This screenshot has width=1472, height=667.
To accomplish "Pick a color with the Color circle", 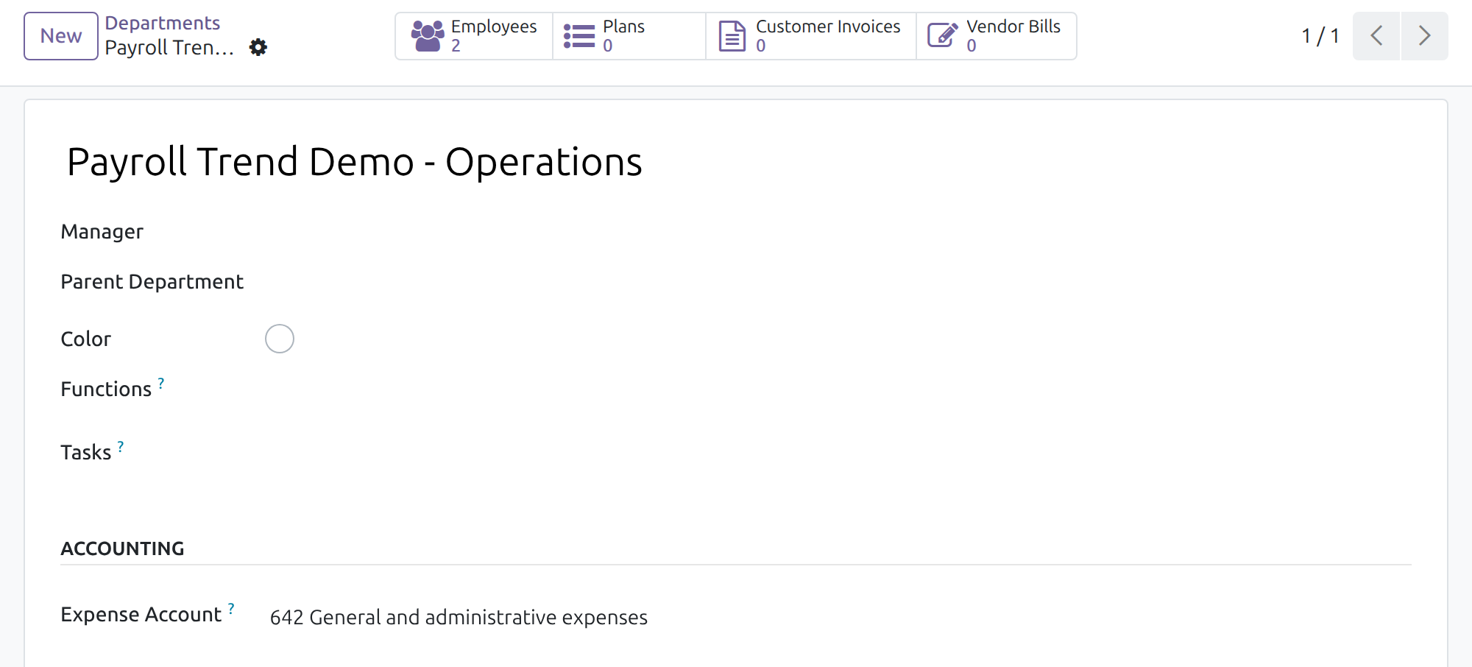I will 280,339.
